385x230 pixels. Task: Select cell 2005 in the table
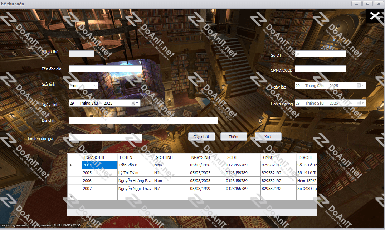pyautogui.click(x=99, y=173)
